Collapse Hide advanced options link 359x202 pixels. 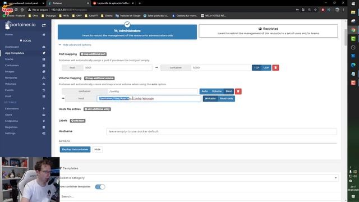tap(75, 45)
